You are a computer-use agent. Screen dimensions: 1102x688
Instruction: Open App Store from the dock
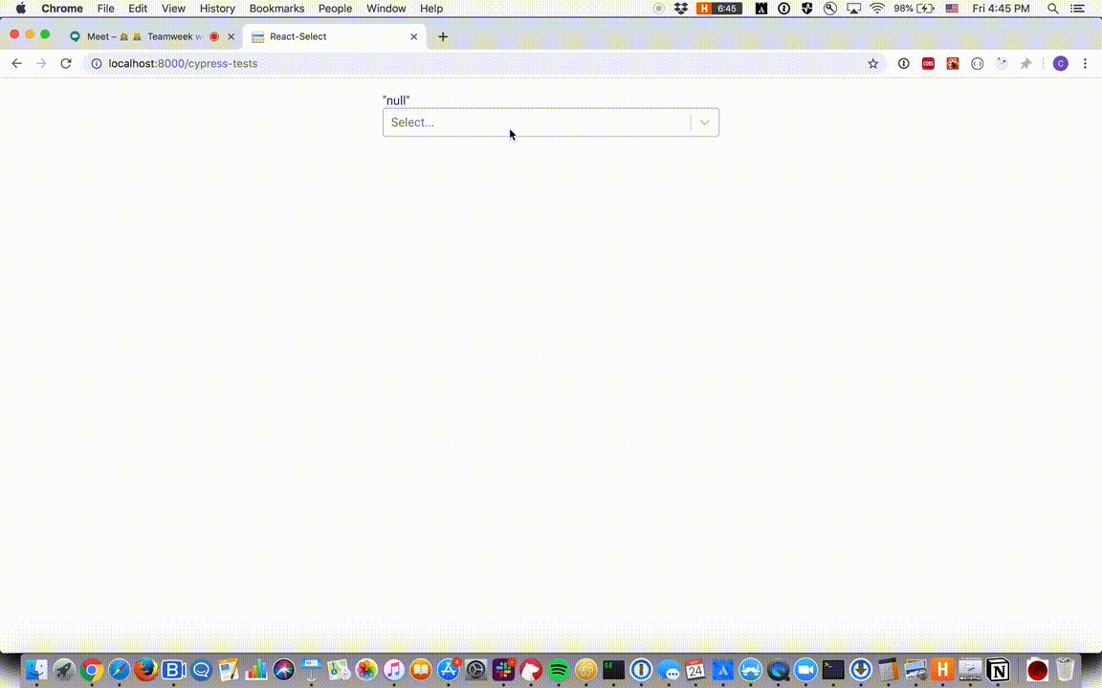coord(449,670)
